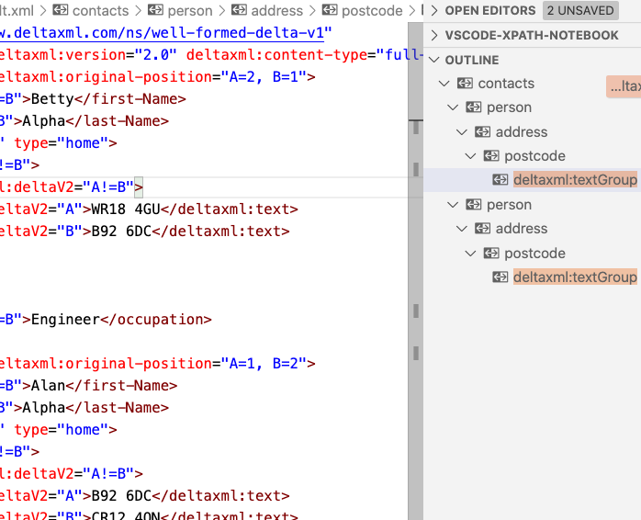641x520 pixels.
Task: Click the icon beside the highlighted deltaxml:textGroup row
Action: 500,180
